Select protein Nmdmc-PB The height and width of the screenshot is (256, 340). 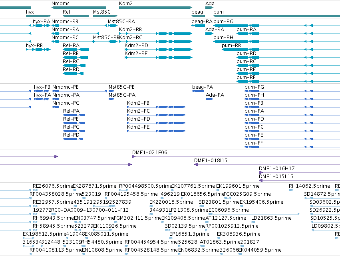(x=66, y=87)
